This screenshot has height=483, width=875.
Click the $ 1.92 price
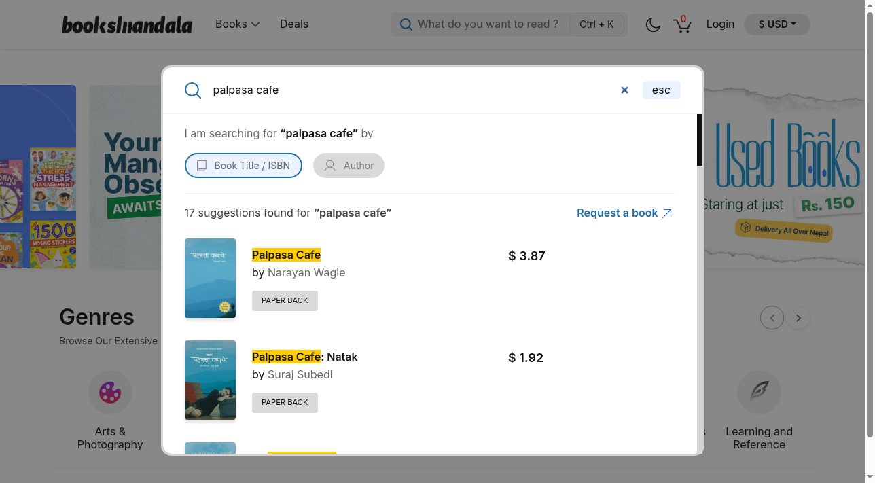coord(526,358)
